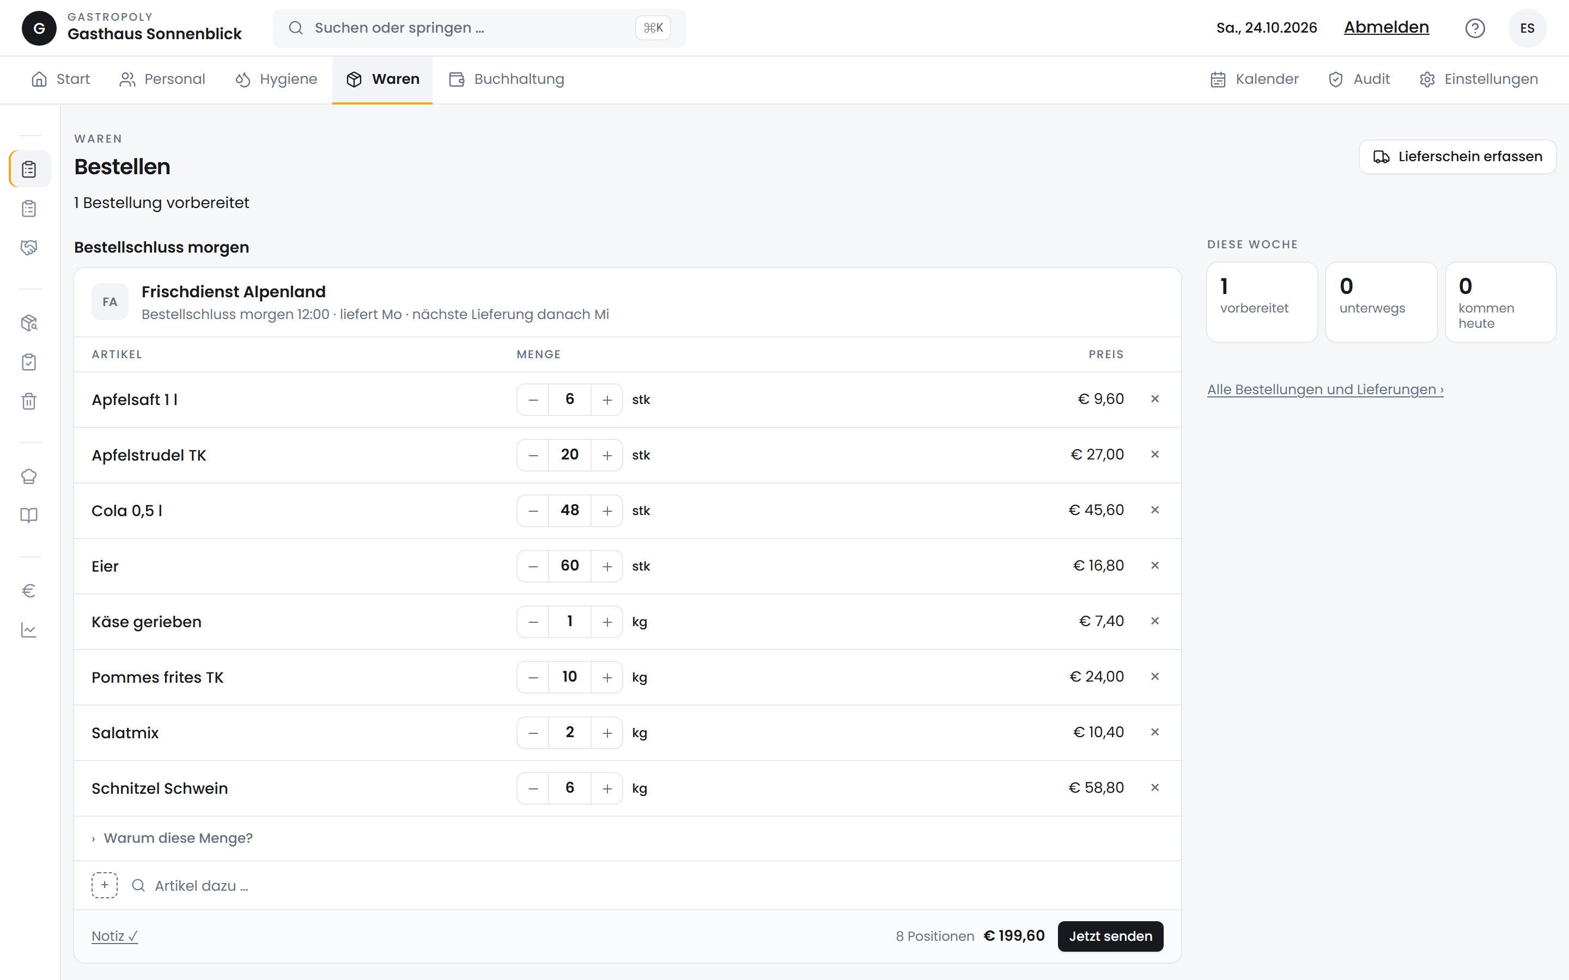The width and height of the screenshot is (1569, 980).
Task: Open the 'vorbereitet' weekly stat card
Action: (1262, 302)
